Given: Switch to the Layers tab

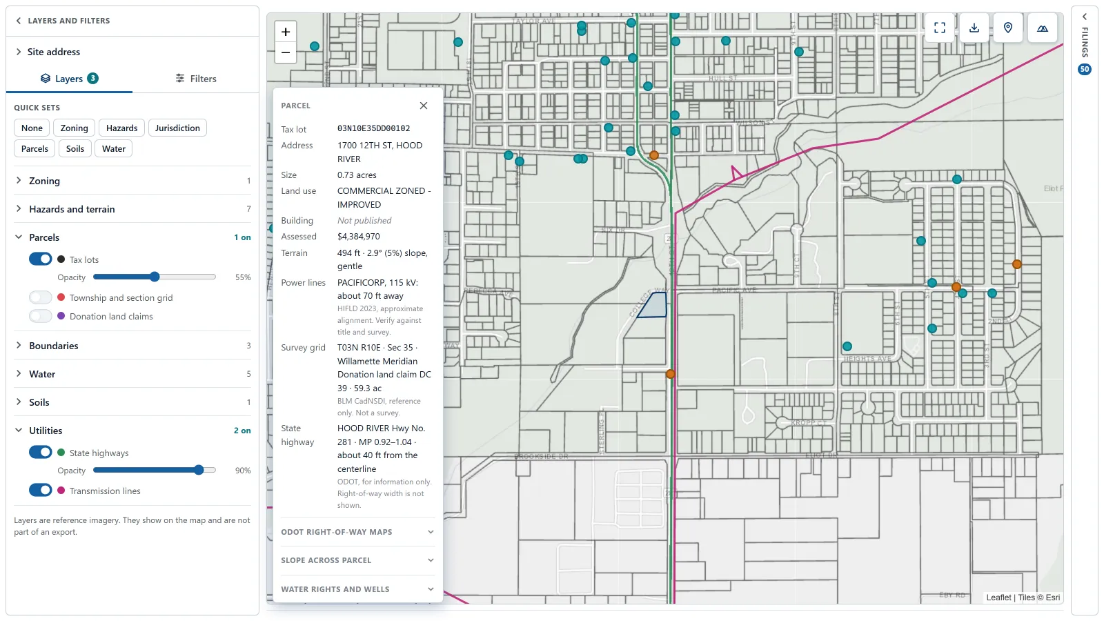Looking at the screenshot, I should coord(69,79).
